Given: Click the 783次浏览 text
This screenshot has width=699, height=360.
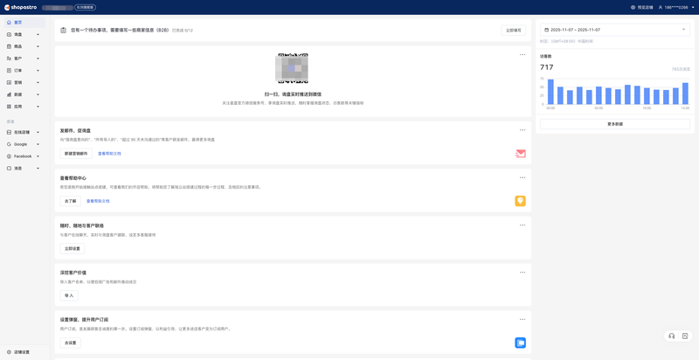Looking at the screenshot, I should click(681, 69).
